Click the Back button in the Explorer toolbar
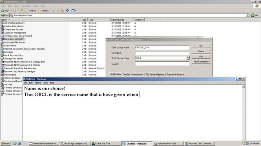Viewport: 261px width, 146px height. click(x=5, y=11)
